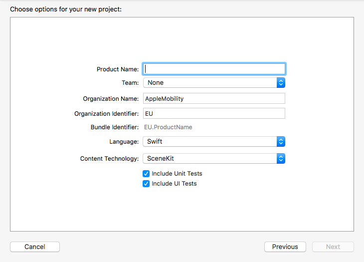Click the 'Language:' label text
This screenshot has height=262, width=364.
(124, 142)
